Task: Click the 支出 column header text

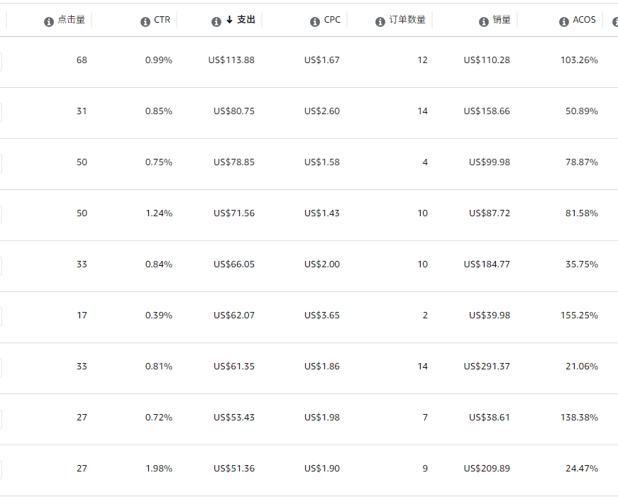Action: click(x=246, y=21)
